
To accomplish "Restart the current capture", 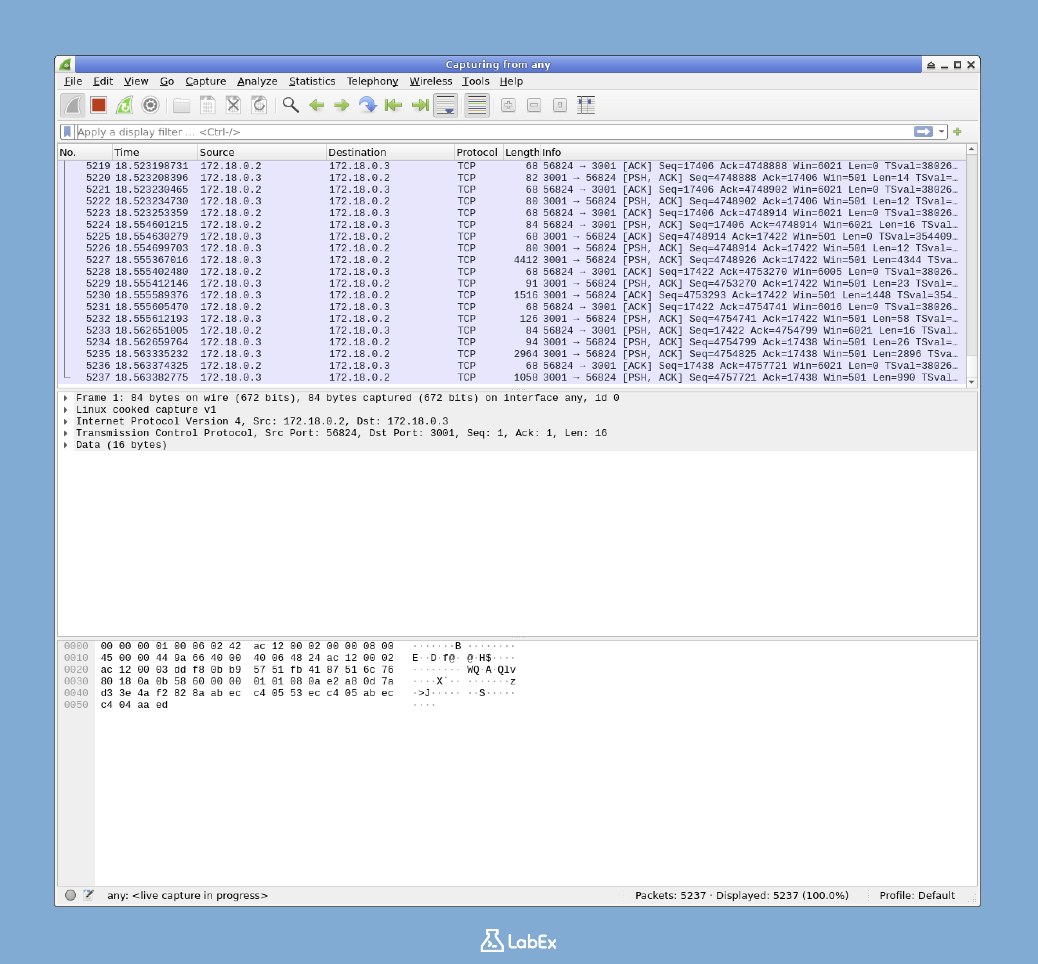I will (x=124, y=105).
